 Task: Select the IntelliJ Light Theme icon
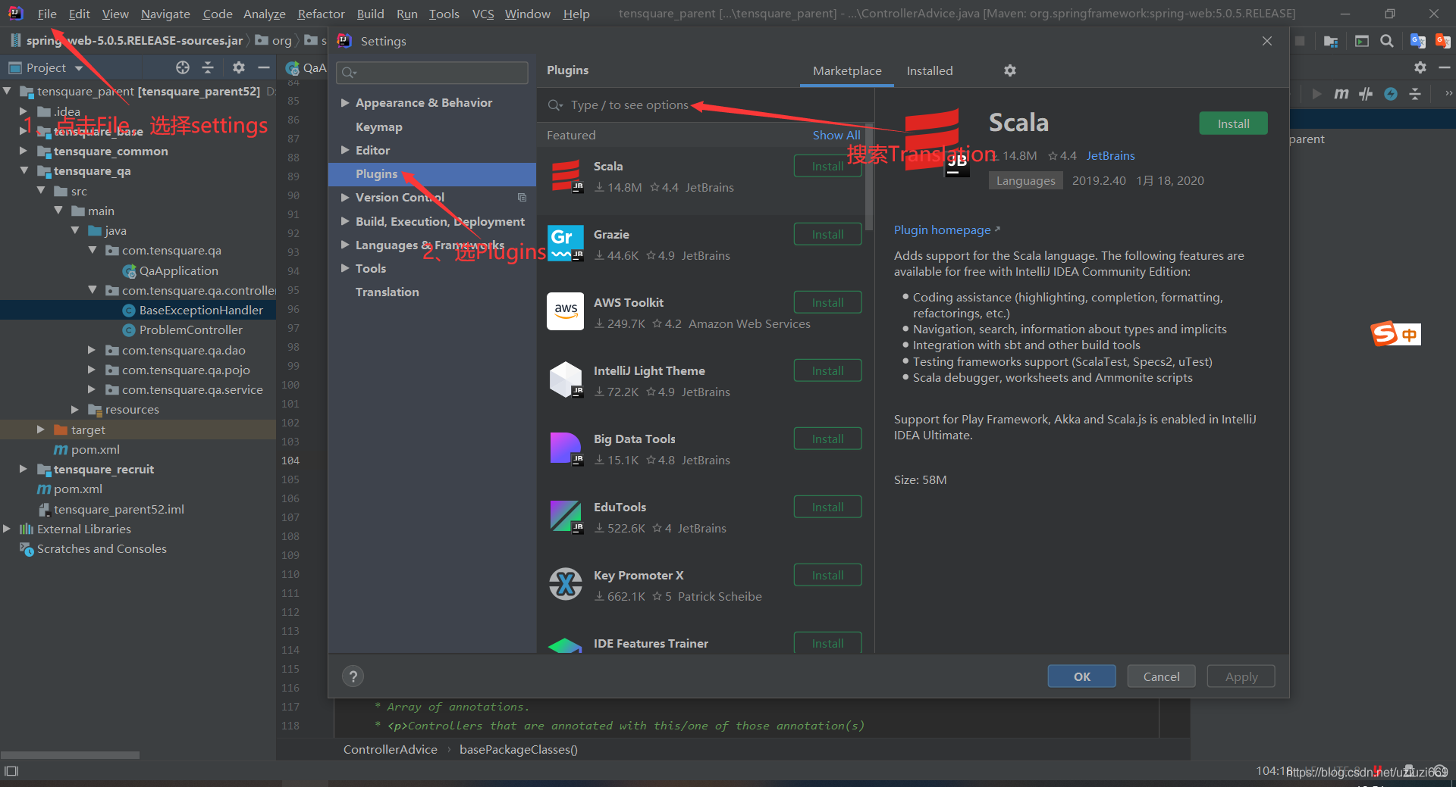coord(566,379)
